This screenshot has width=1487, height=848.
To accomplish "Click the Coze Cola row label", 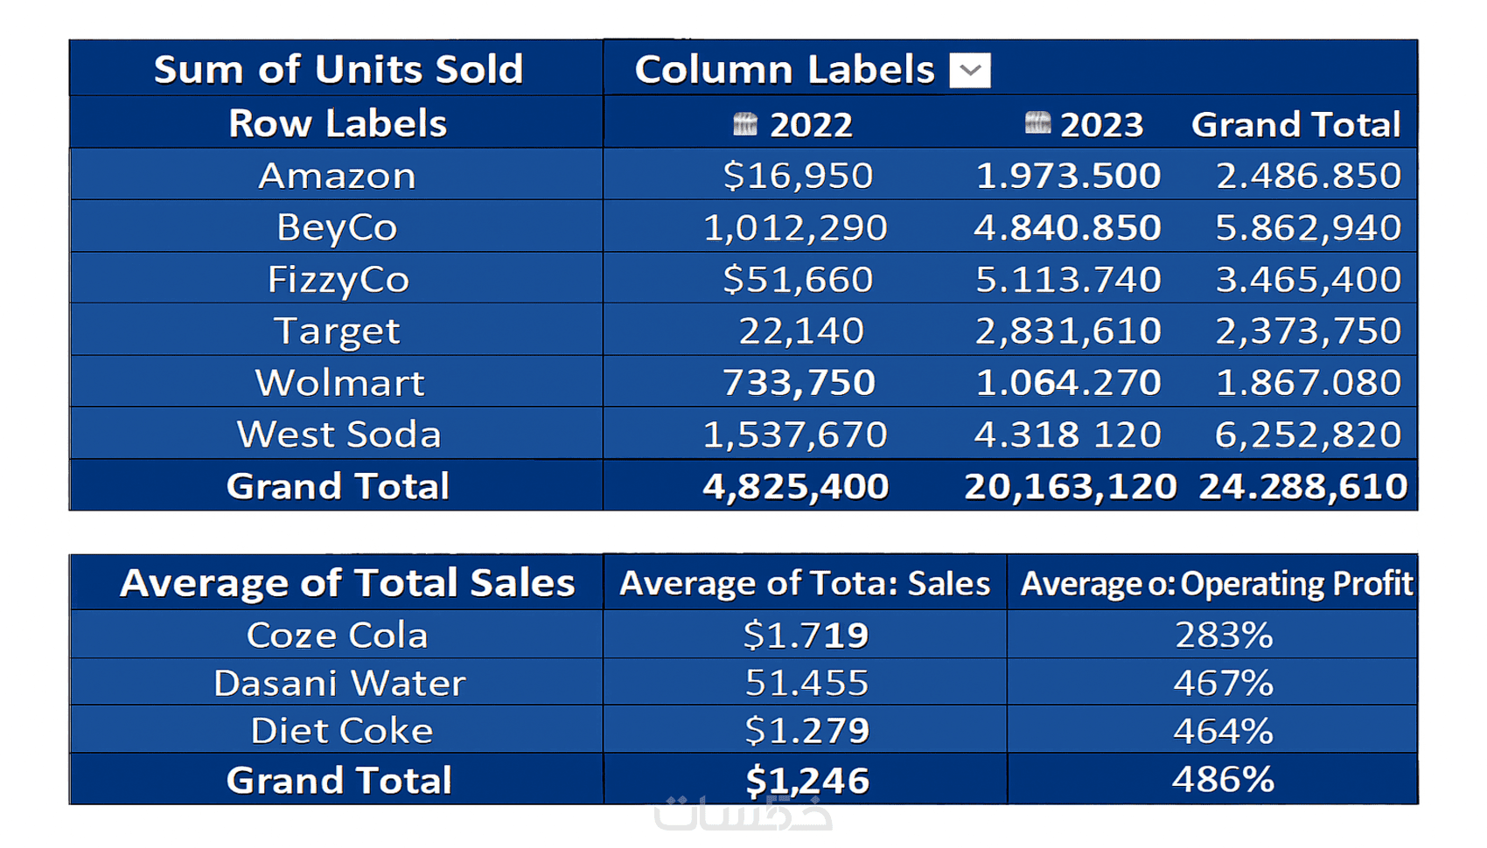I will [x=338, y=636].
